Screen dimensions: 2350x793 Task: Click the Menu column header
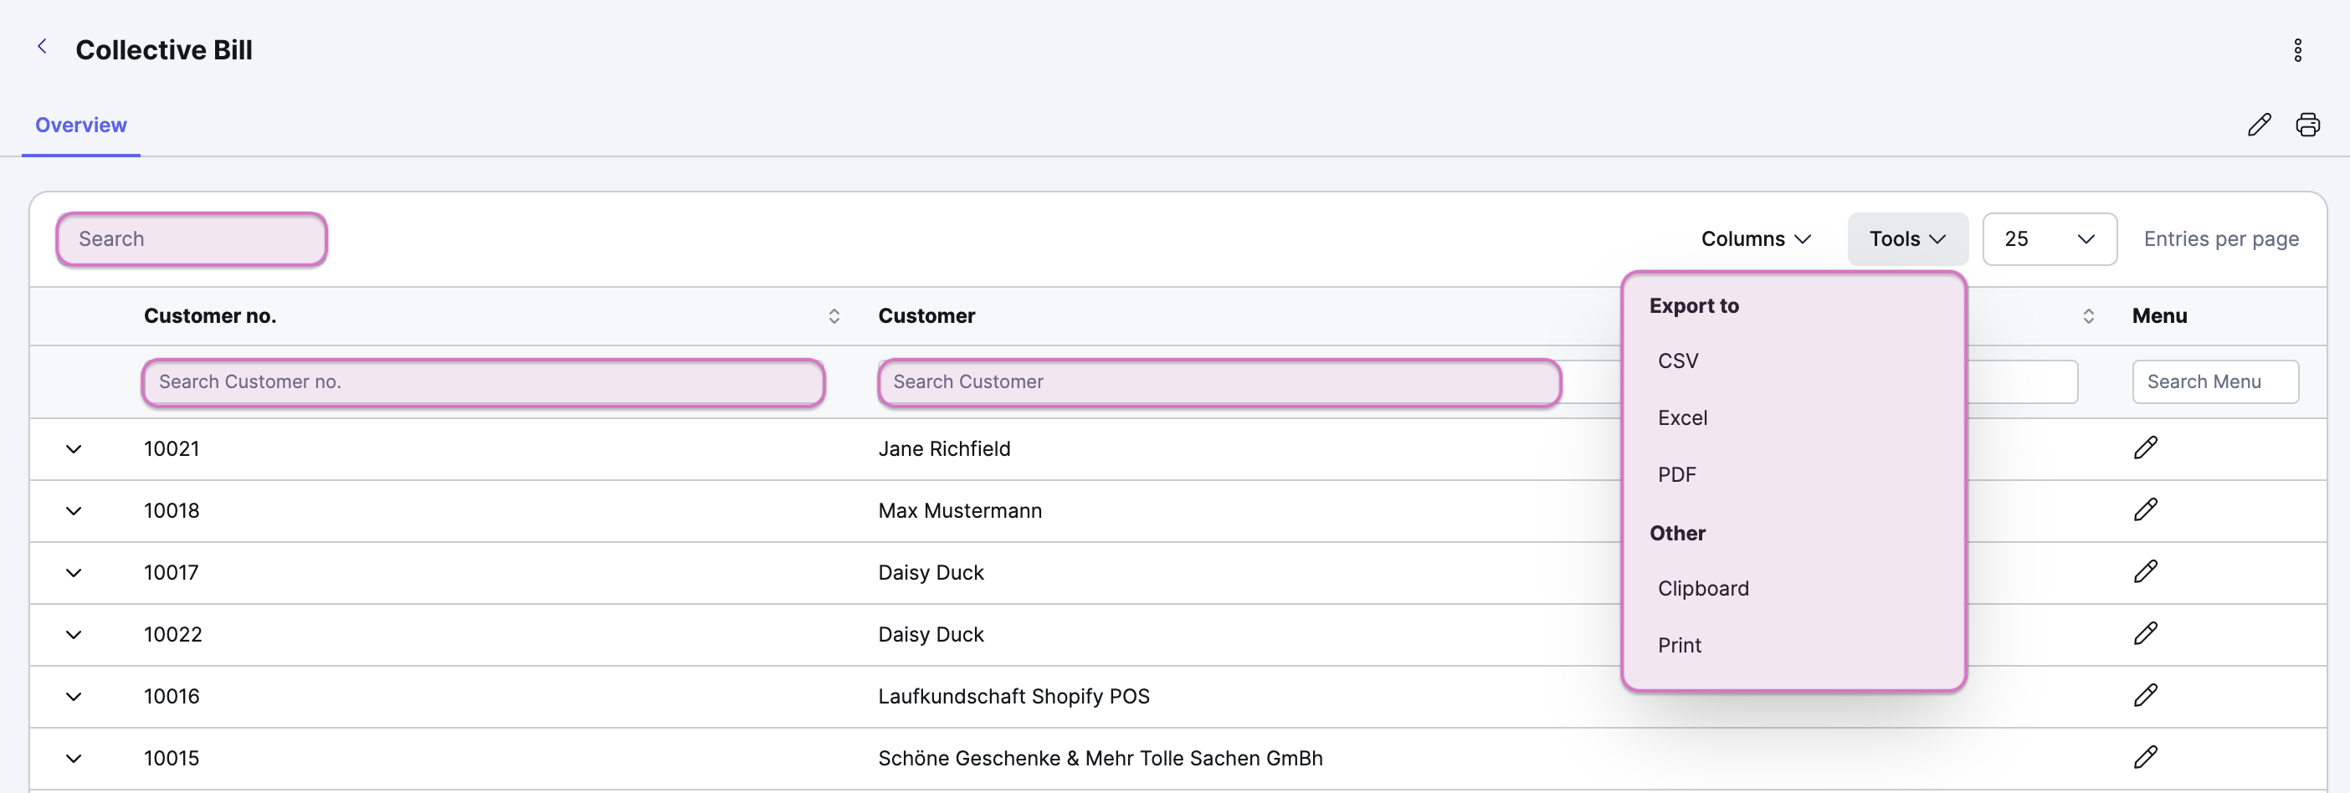tap(2158, 316)
